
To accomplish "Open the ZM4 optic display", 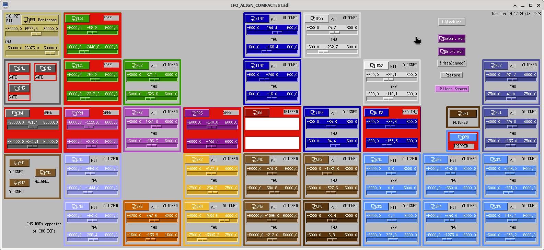I will tap(436, 206).
